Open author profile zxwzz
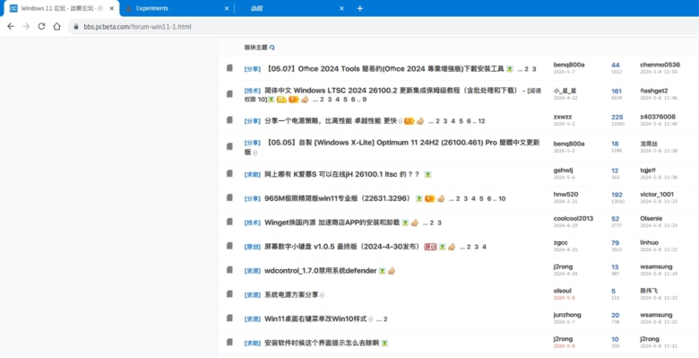Image resolution: width=699 pixels, height=358 pixels. click(x=563, y=117)
